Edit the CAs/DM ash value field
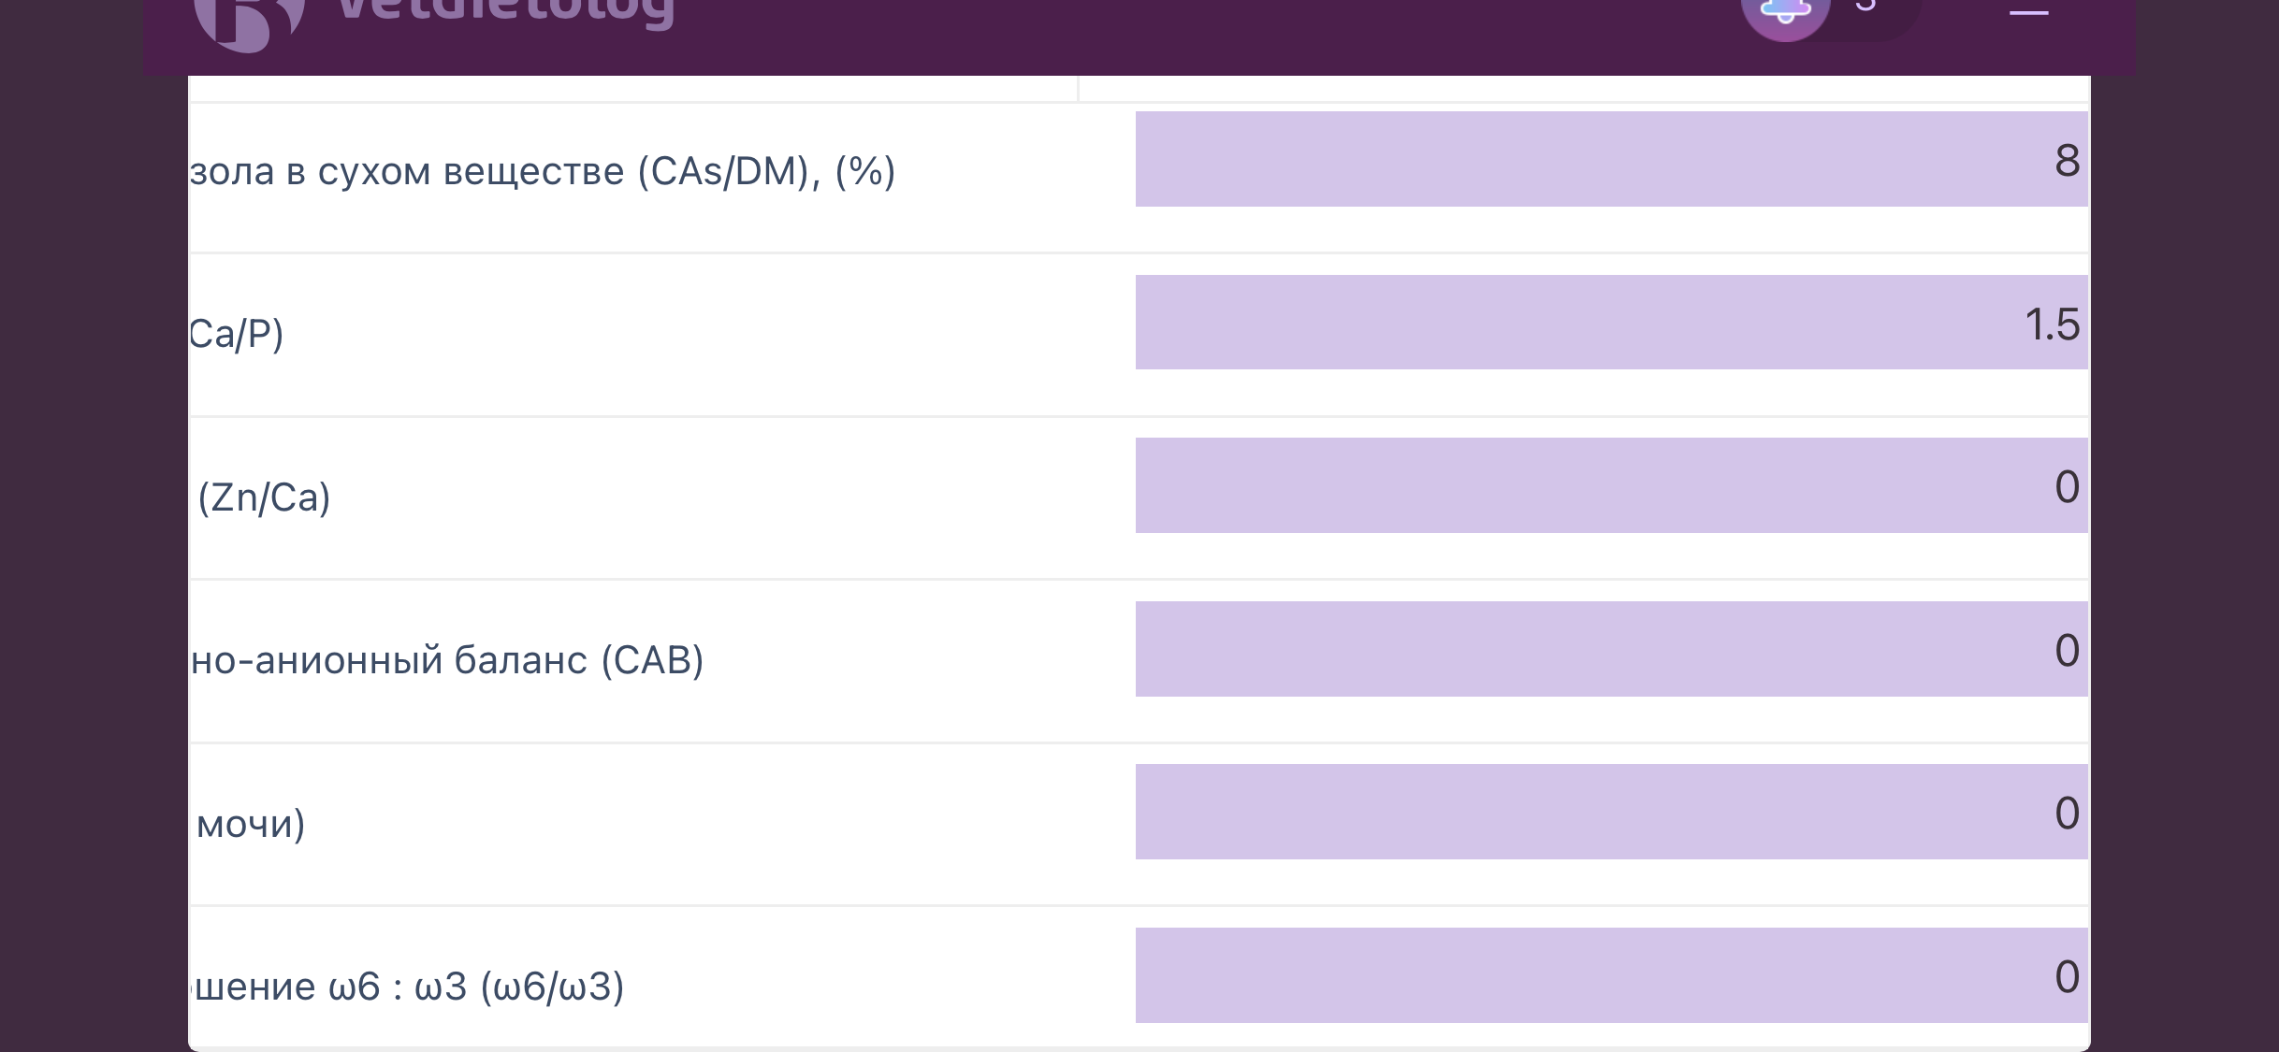The width and height of the screenshot is (2279, 1052). (1611, 159)
